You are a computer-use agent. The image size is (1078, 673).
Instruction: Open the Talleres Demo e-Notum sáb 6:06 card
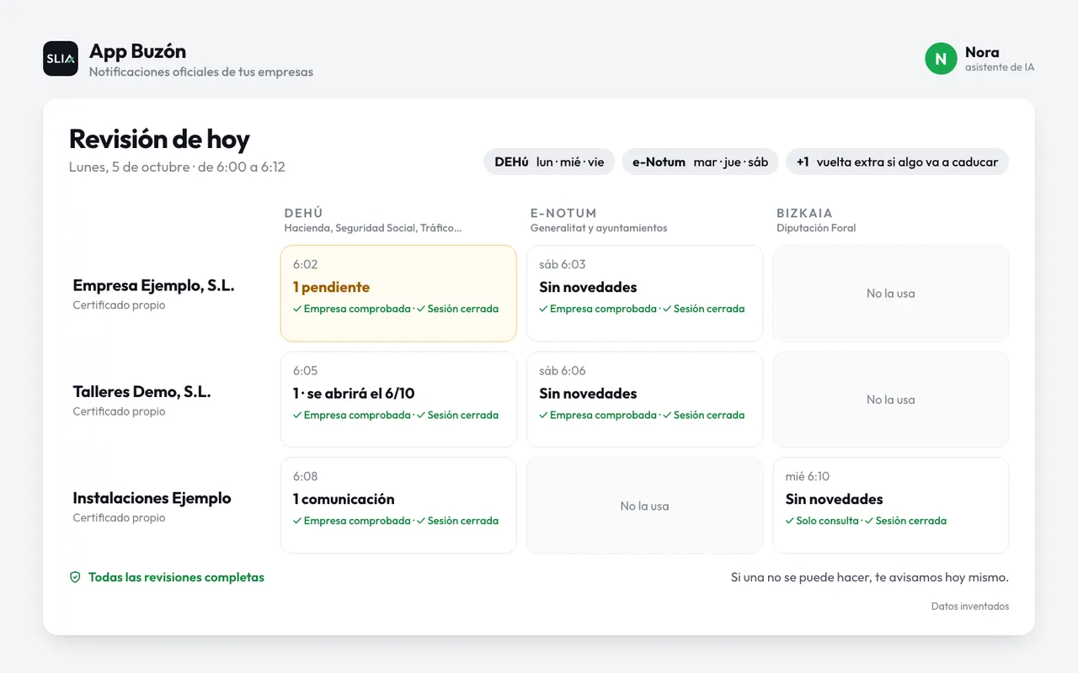[644, 400]
